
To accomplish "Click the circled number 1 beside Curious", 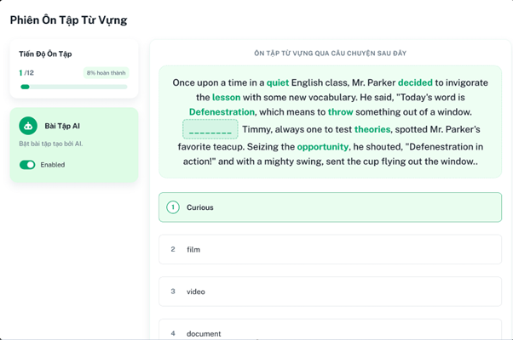I will [x=173, y=207].
